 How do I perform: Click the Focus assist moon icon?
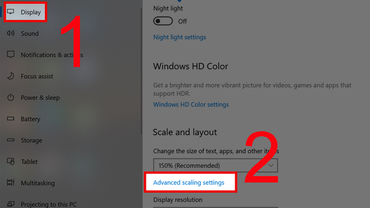click(x=11, y=76)
